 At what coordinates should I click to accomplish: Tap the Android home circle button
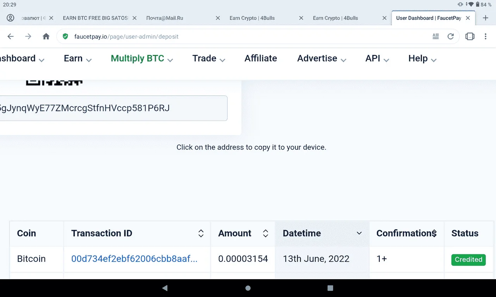pos(248,288)
